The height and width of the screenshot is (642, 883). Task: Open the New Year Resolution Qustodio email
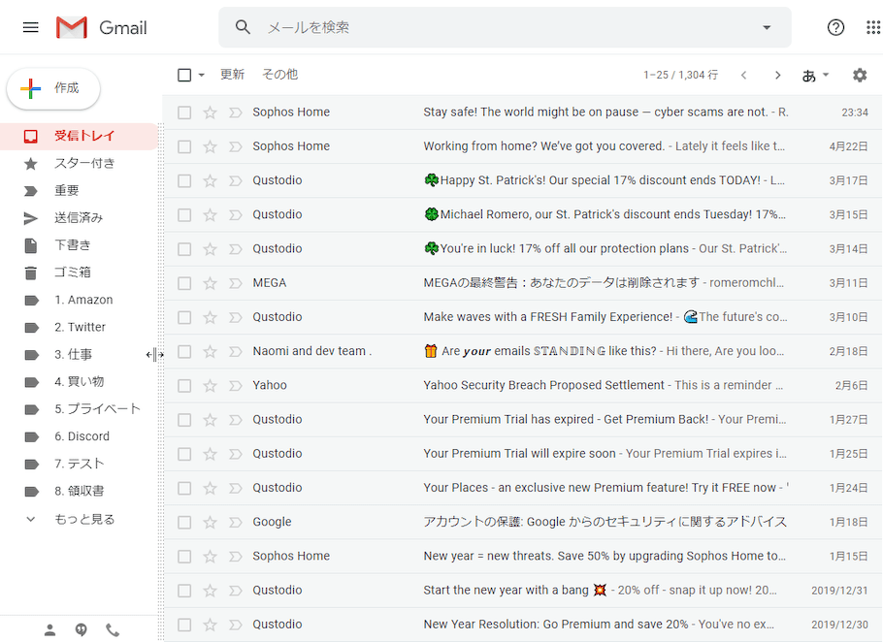pyautogui.click(x=523, y=625)
